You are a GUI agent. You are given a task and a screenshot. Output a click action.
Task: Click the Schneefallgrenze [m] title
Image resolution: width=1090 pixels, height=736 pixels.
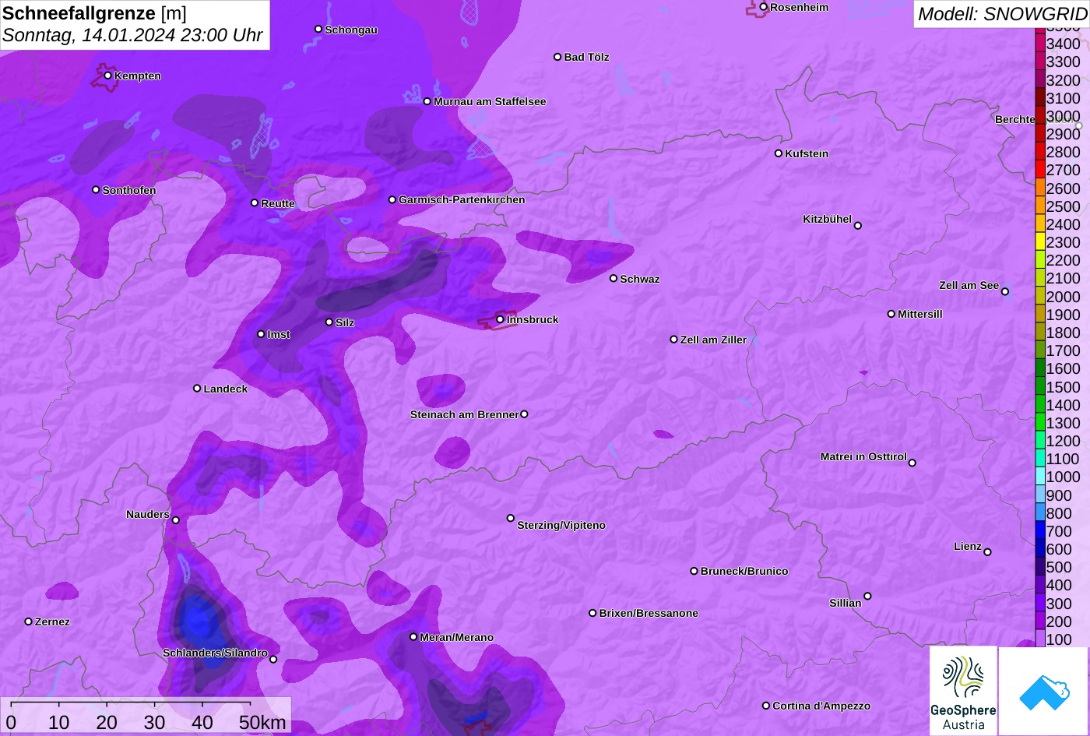click(x=95, y=13)
